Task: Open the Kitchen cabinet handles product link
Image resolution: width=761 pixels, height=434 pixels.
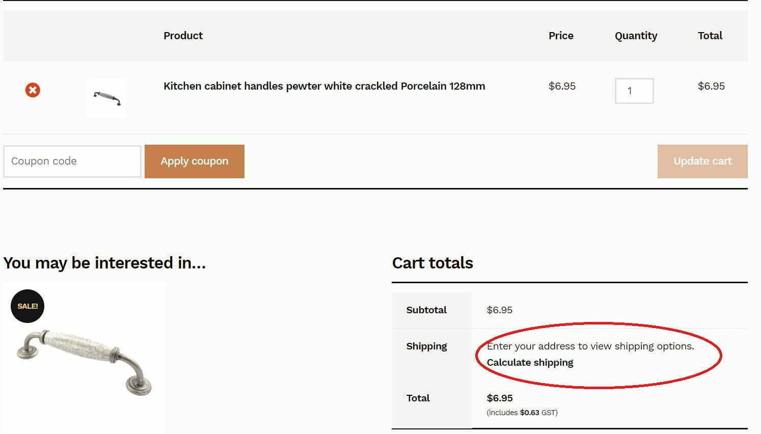Action: pos(324,86)
